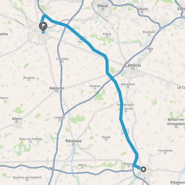This screenshot has width=185, height=185.
Task: Click the Arleux town marker
Action: (107, 36)
